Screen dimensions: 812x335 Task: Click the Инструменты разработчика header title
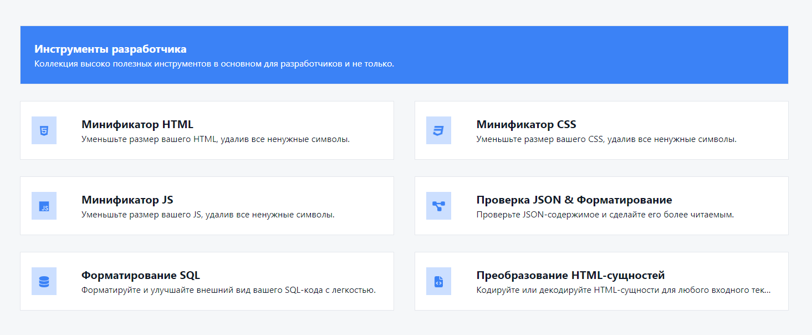(110, 49)
